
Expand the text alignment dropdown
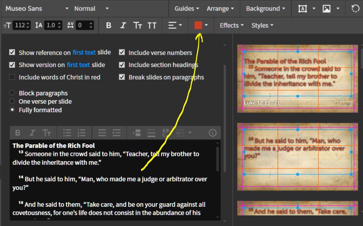pos(175,25)
